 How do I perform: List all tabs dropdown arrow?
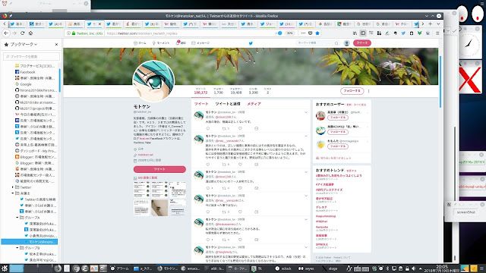438,24
